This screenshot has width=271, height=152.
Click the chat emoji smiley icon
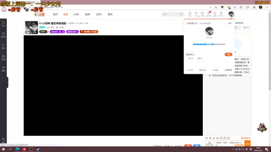click(x=207, y=138)
